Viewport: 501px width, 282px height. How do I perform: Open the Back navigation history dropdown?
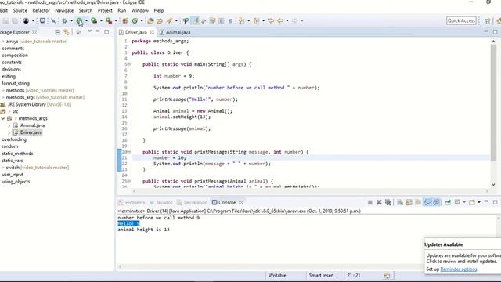tap(287, 21)
